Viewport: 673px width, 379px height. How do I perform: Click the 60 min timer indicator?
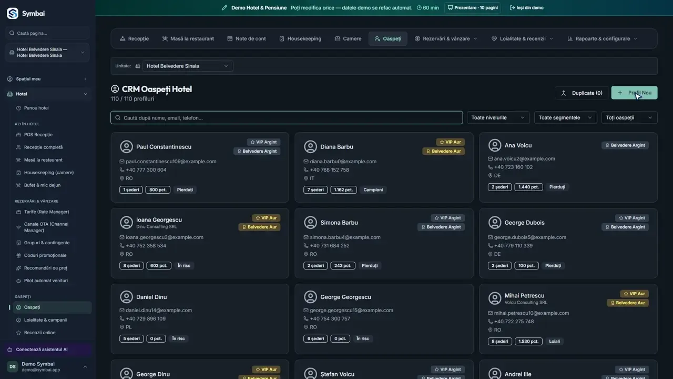point(427,8)
